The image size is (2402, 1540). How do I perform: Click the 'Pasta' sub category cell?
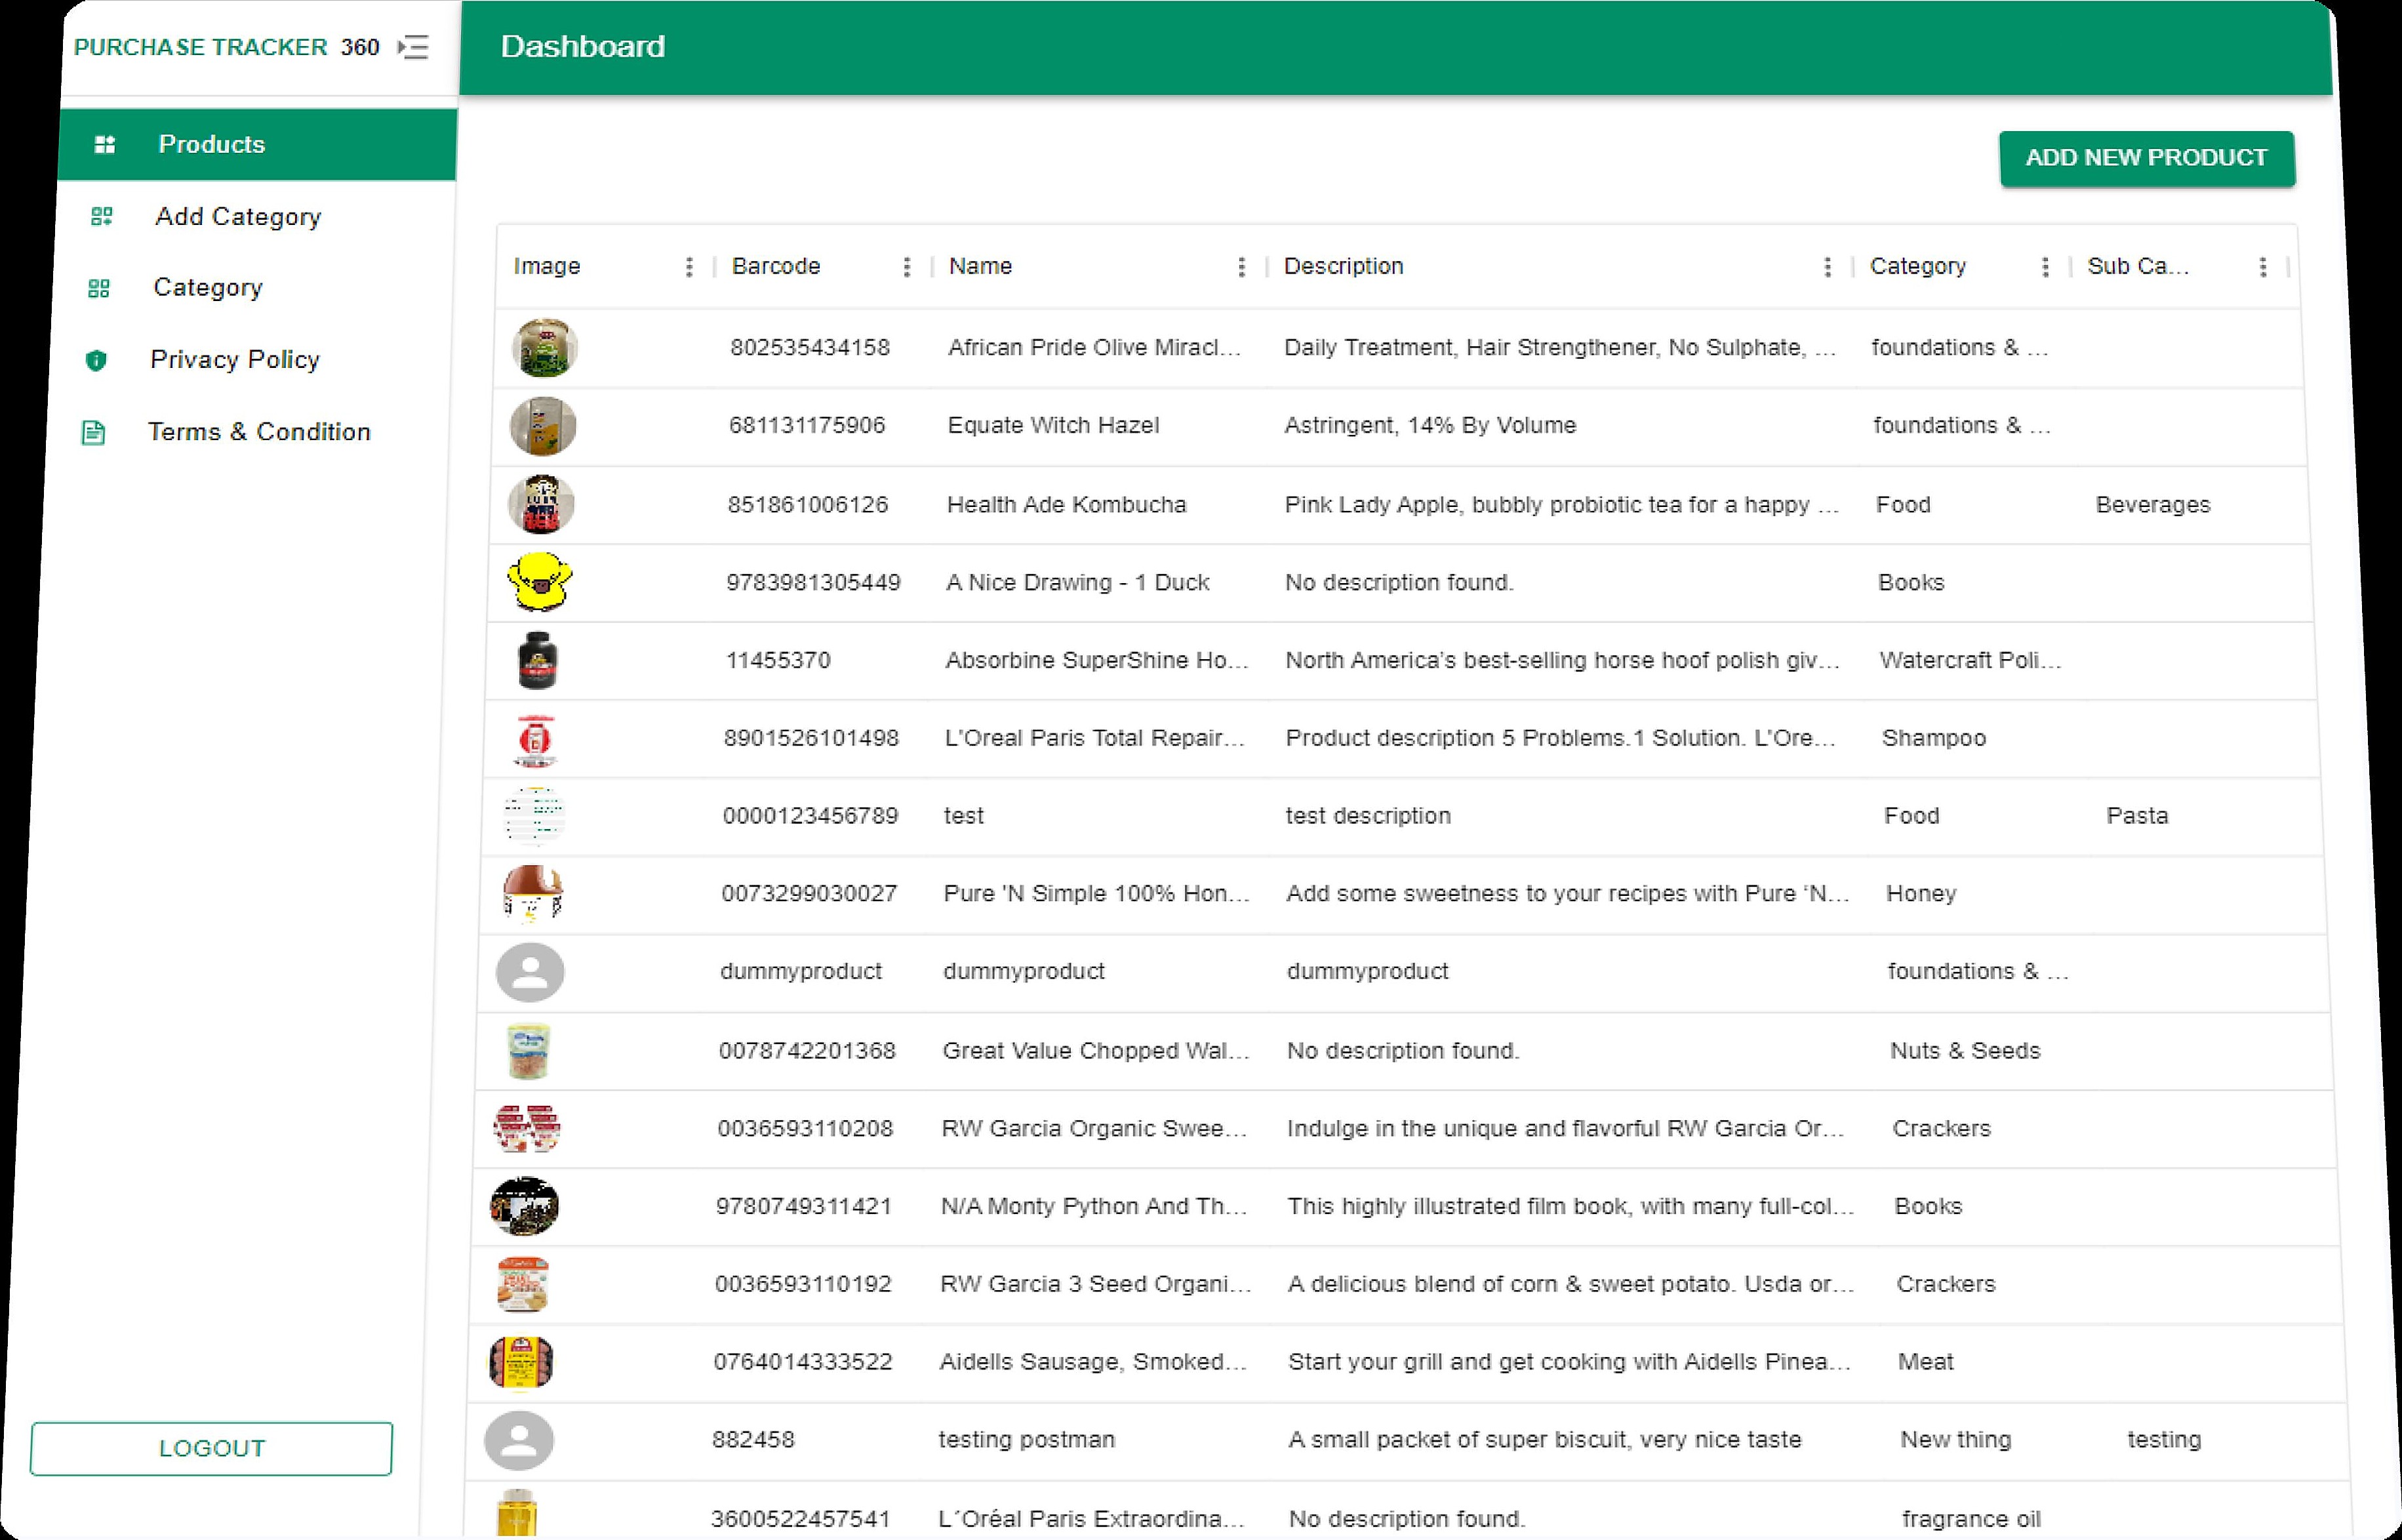click(x=2137, y=816)
